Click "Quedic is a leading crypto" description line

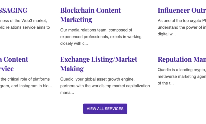coord(182,69)
